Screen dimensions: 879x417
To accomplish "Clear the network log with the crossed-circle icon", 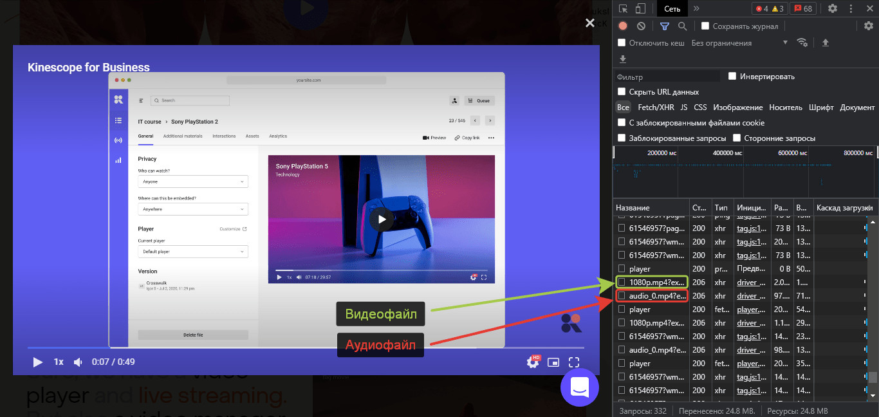I will tap(641, 26).
